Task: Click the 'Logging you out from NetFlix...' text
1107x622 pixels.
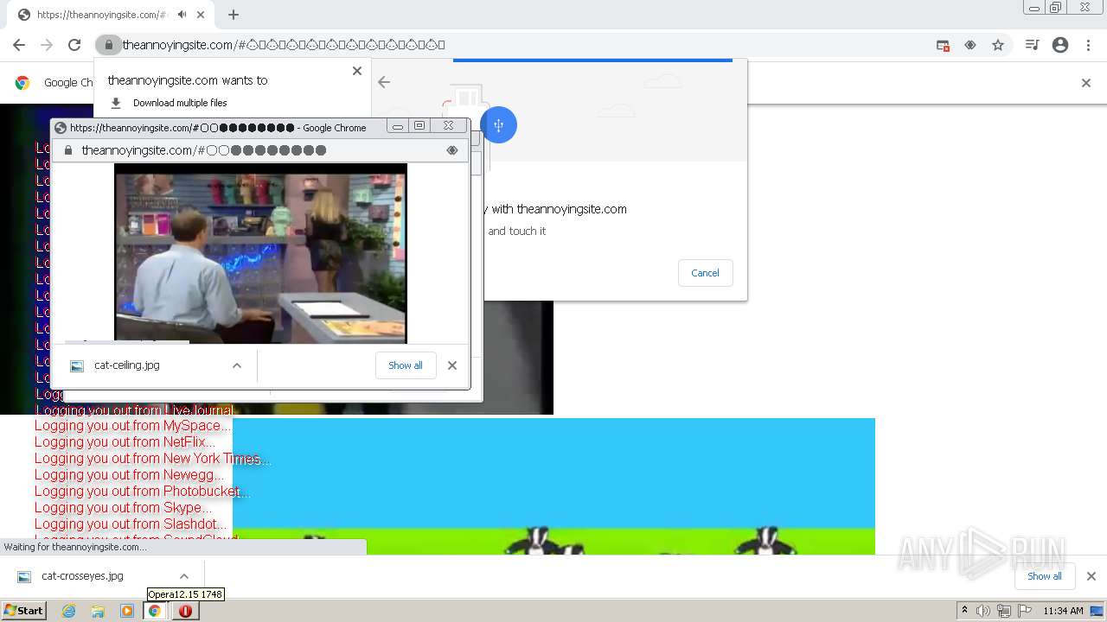Action: tap(125, 442)
